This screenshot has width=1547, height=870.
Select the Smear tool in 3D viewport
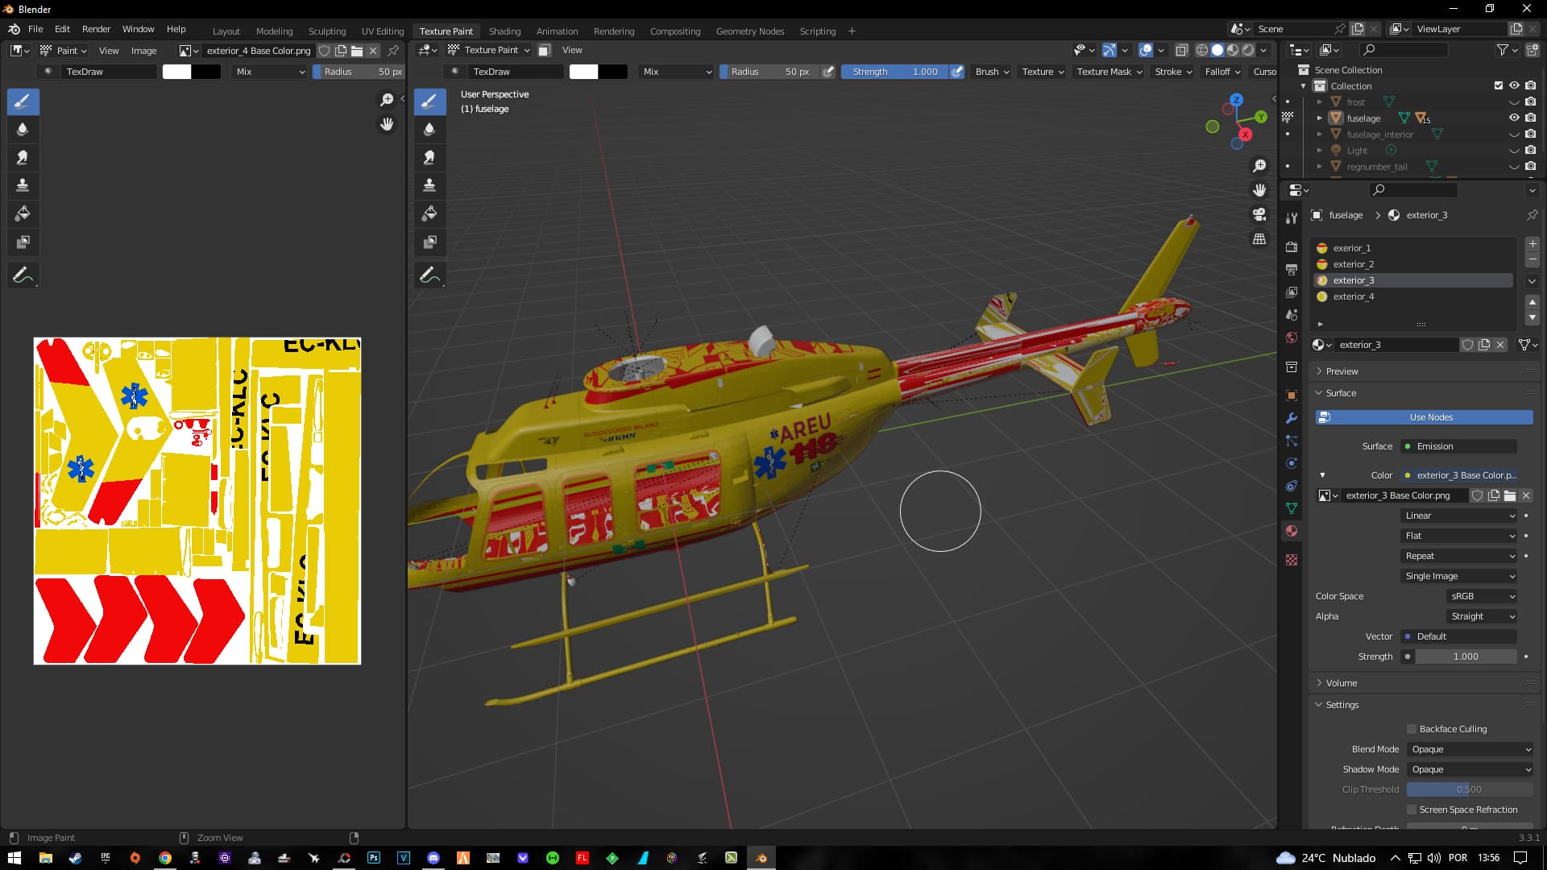click(x=429, y=157)
